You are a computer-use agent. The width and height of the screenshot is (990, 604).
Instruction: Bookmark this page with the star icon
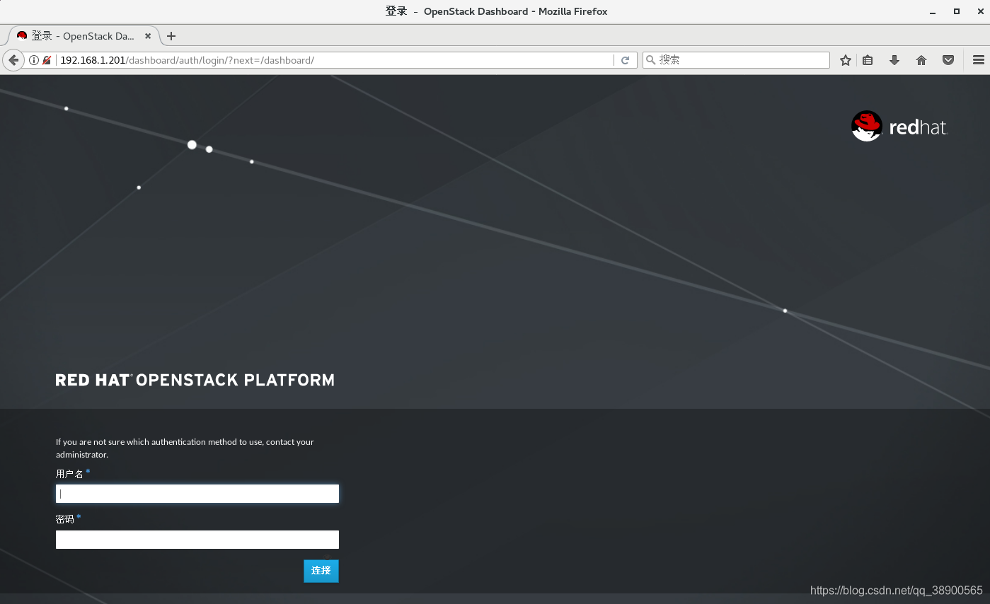point(845,60)
